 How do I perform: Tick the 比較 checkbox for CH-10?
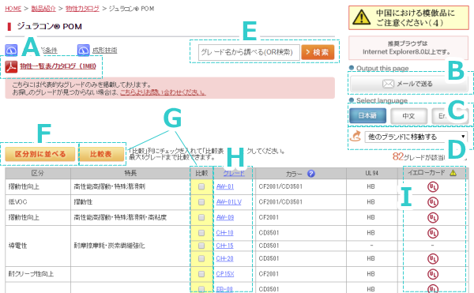click(201, 233)
